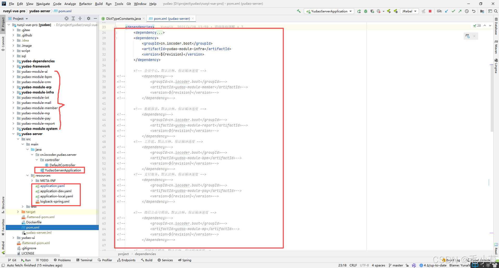Open the YudaoServerApplication run configuration dropdown
Screen dimensions: 499x268
pyautogui.click(x=329, y=11)
